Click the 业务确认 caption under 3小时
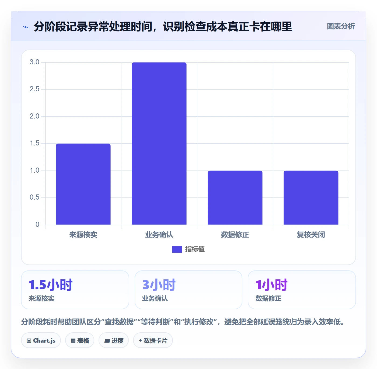The height and width of the screenshot is (369, 377). coord(155,298)
